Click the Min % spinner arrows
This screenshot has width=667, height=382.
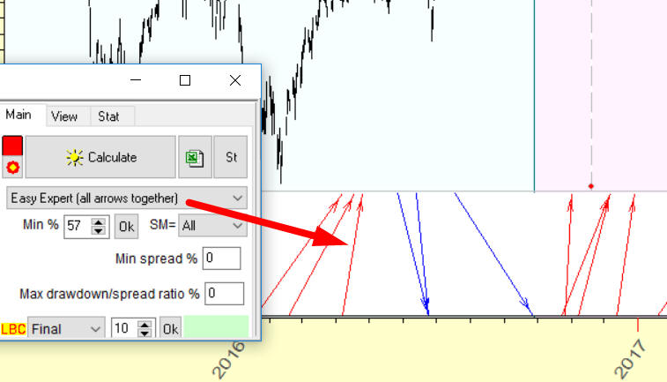point(99,226)
